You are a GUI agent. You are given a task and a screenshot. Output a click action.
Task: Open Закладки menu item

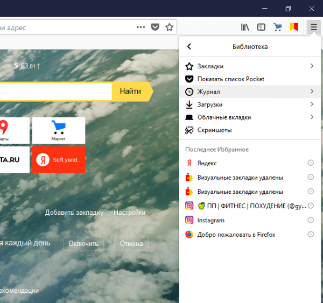click(x=250, y=66)
